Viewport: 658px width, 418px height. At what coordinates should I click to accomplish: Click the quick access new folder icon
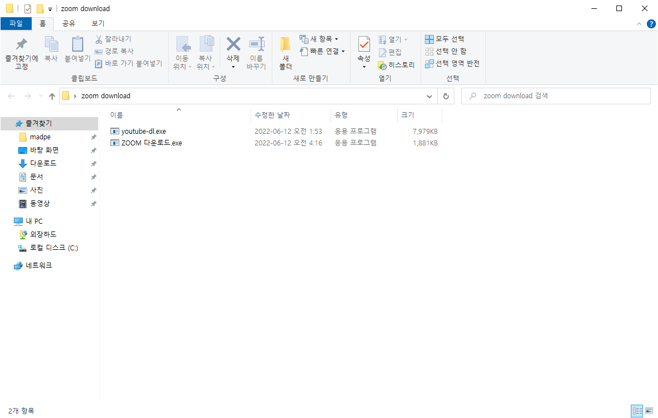[x=40, y=9]
